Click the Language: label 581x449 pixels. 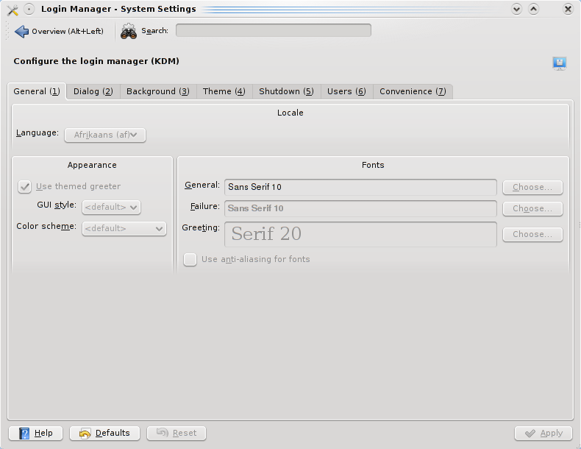pos(38,132)
